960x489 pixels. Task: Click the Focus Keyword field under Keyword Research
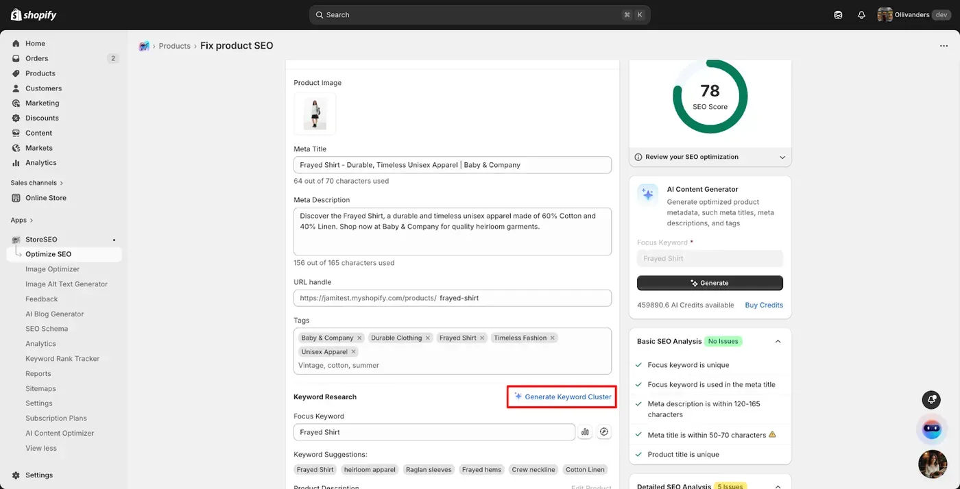[x=434, y=432]
